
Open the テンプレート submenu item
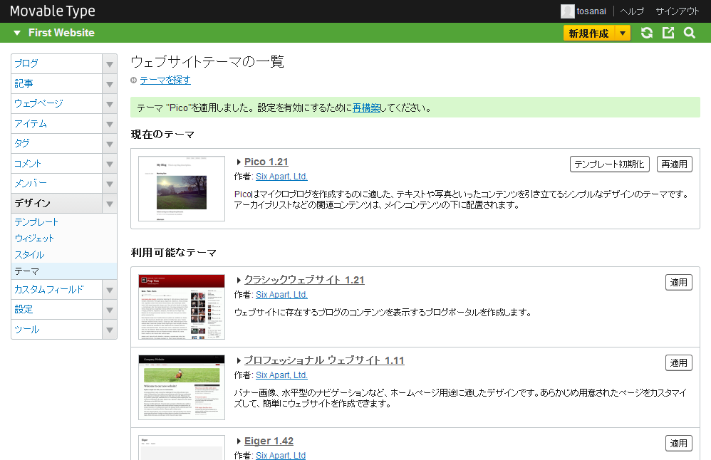coord(36,222)
